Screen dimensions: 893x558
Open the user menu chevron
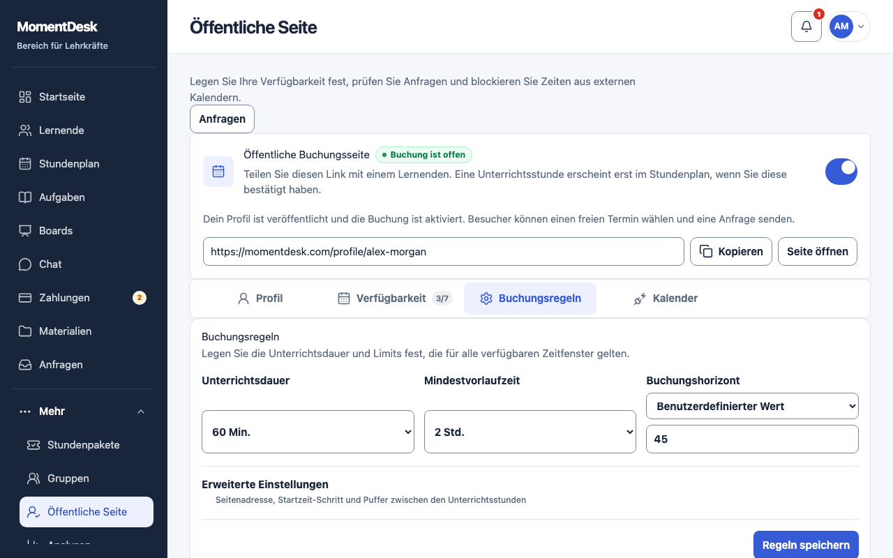(x=861, y=27)
